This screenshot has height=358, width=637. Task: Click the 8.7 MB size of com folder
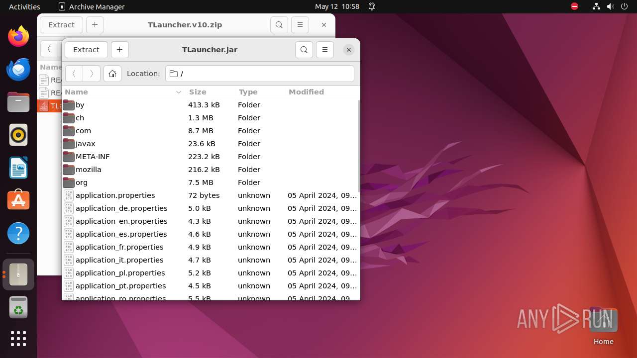201,131
